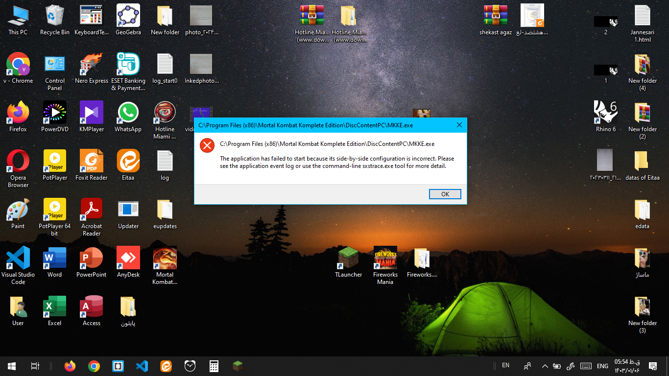Open the notification action center
The image size is (669, 376).
point(652,366)
